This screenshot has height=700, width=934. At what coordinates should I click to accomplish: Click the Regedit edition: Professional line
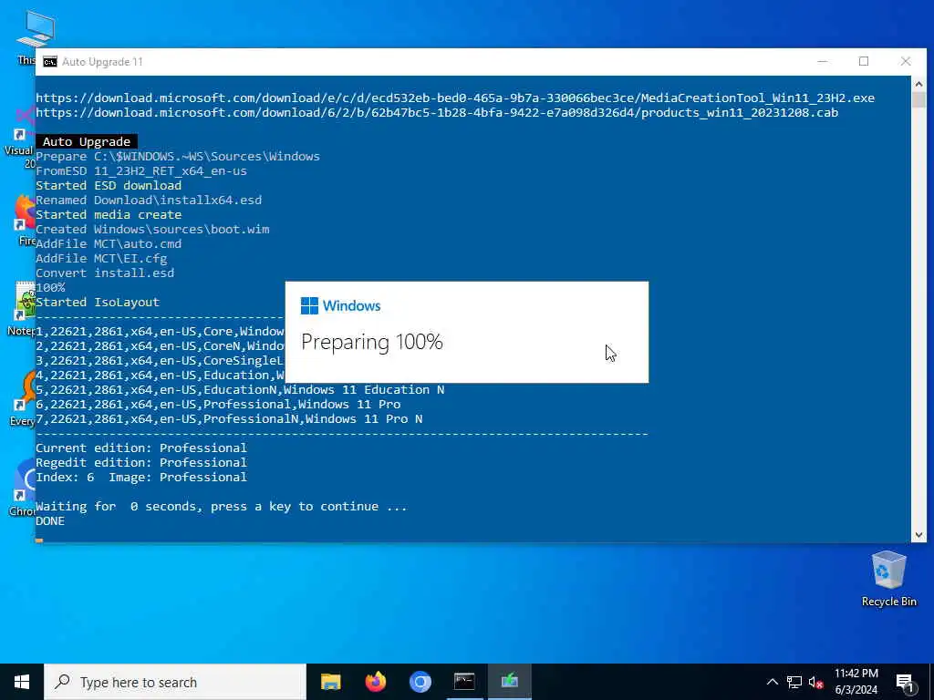tap(141, 462)
